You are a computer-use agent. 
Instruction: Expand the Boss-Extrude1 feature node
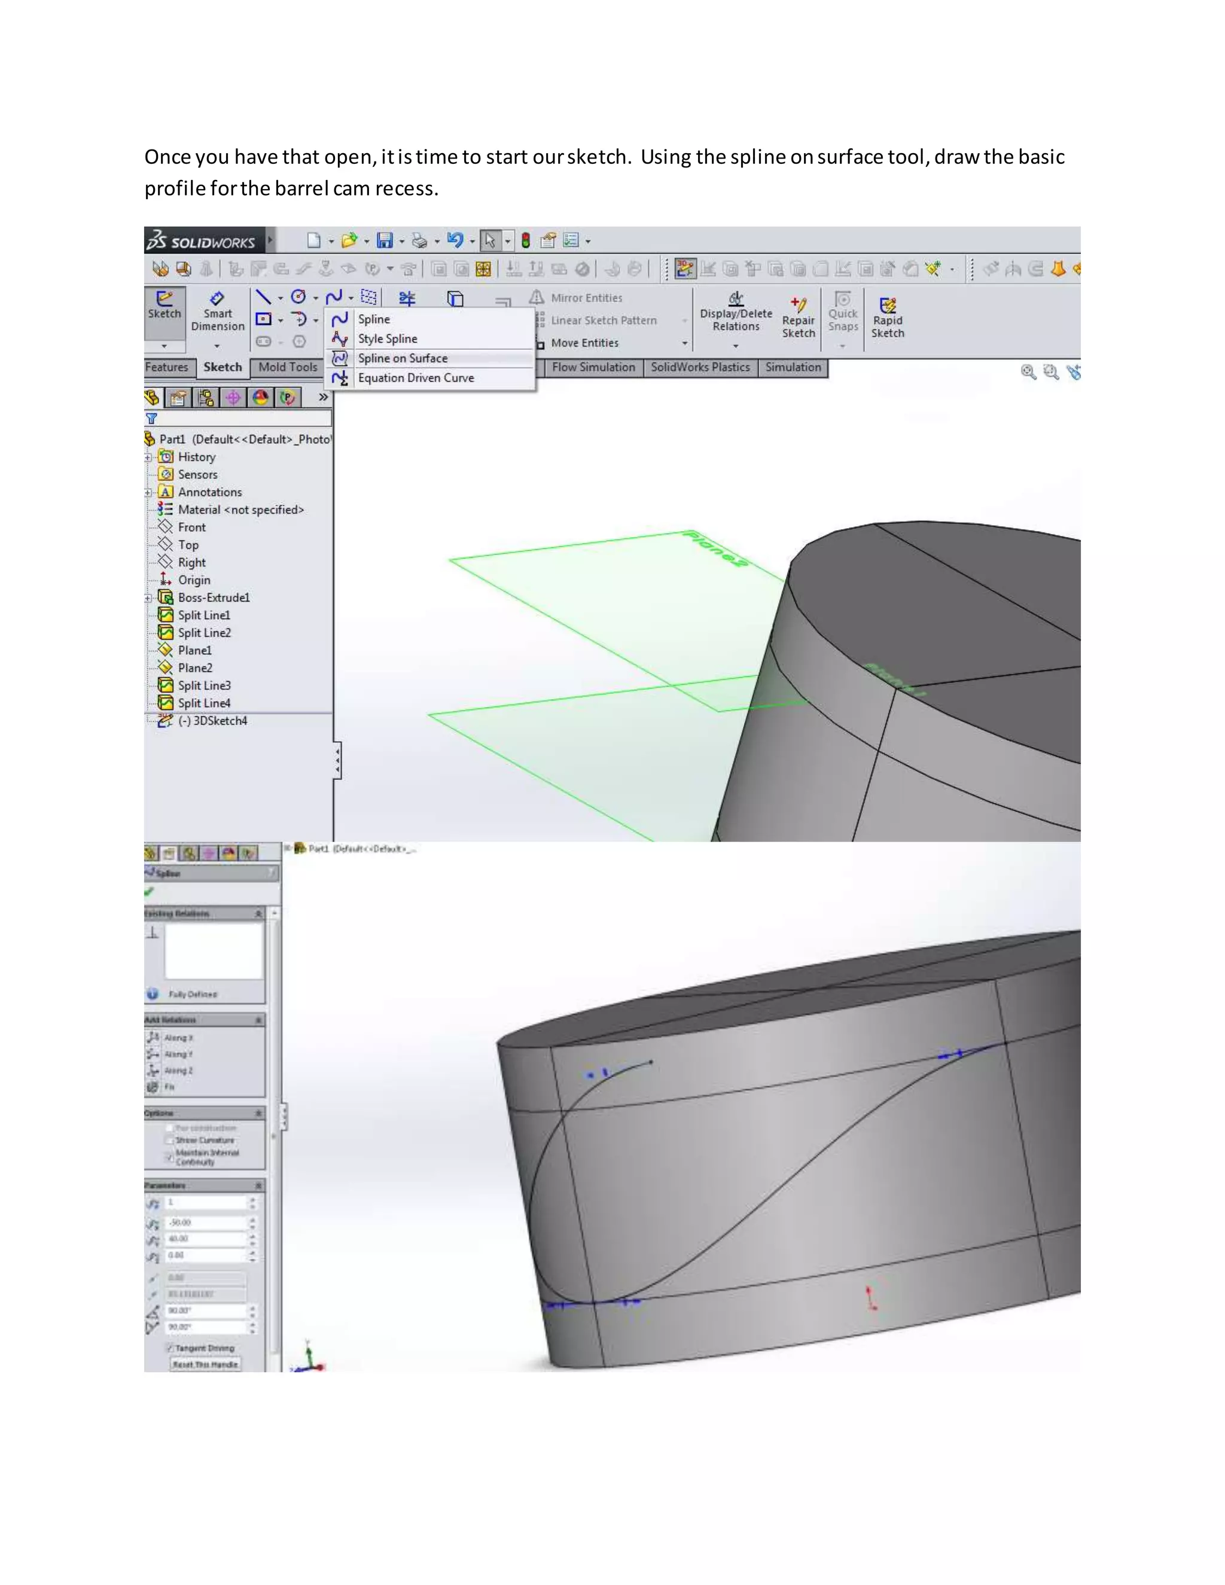[148, 598]
